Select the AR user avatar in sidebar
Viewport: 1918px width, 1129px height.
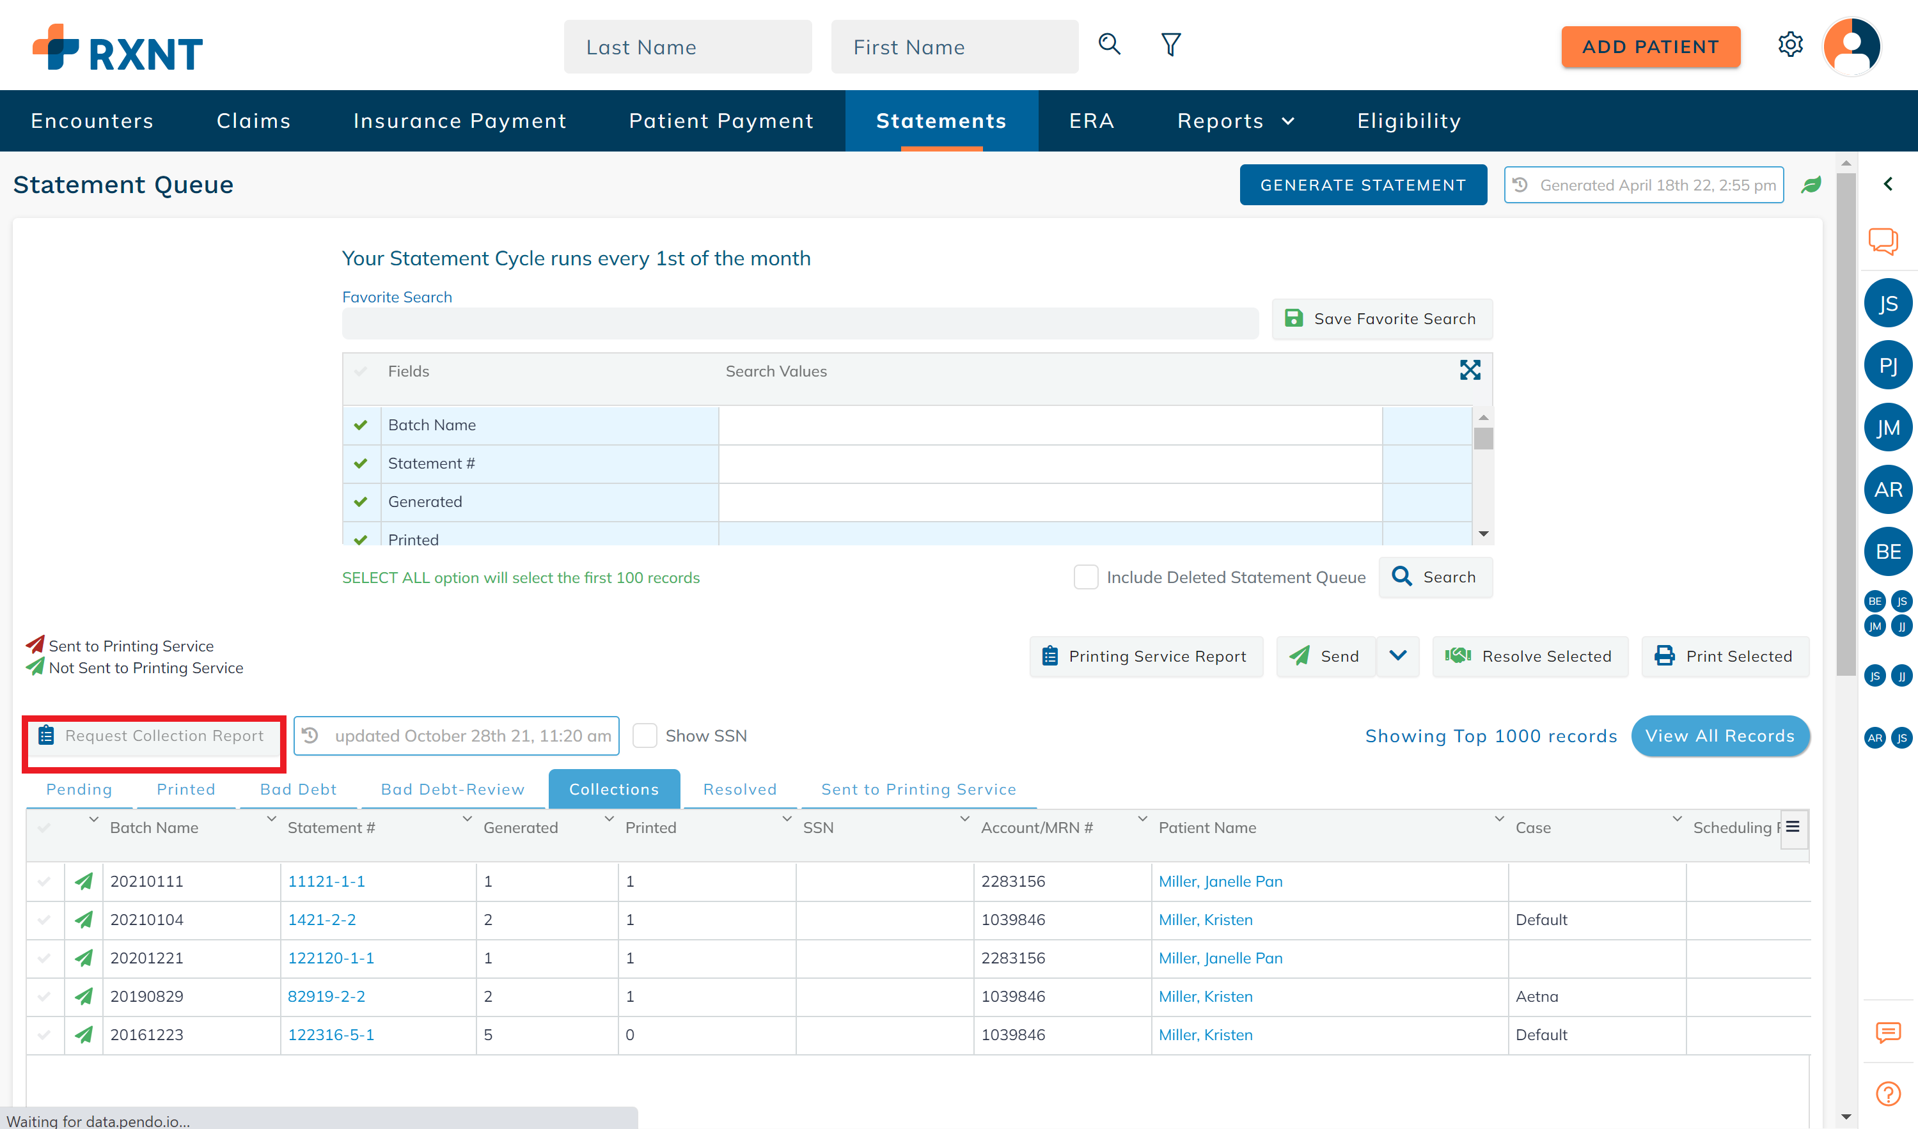[x=1887, y=490]
